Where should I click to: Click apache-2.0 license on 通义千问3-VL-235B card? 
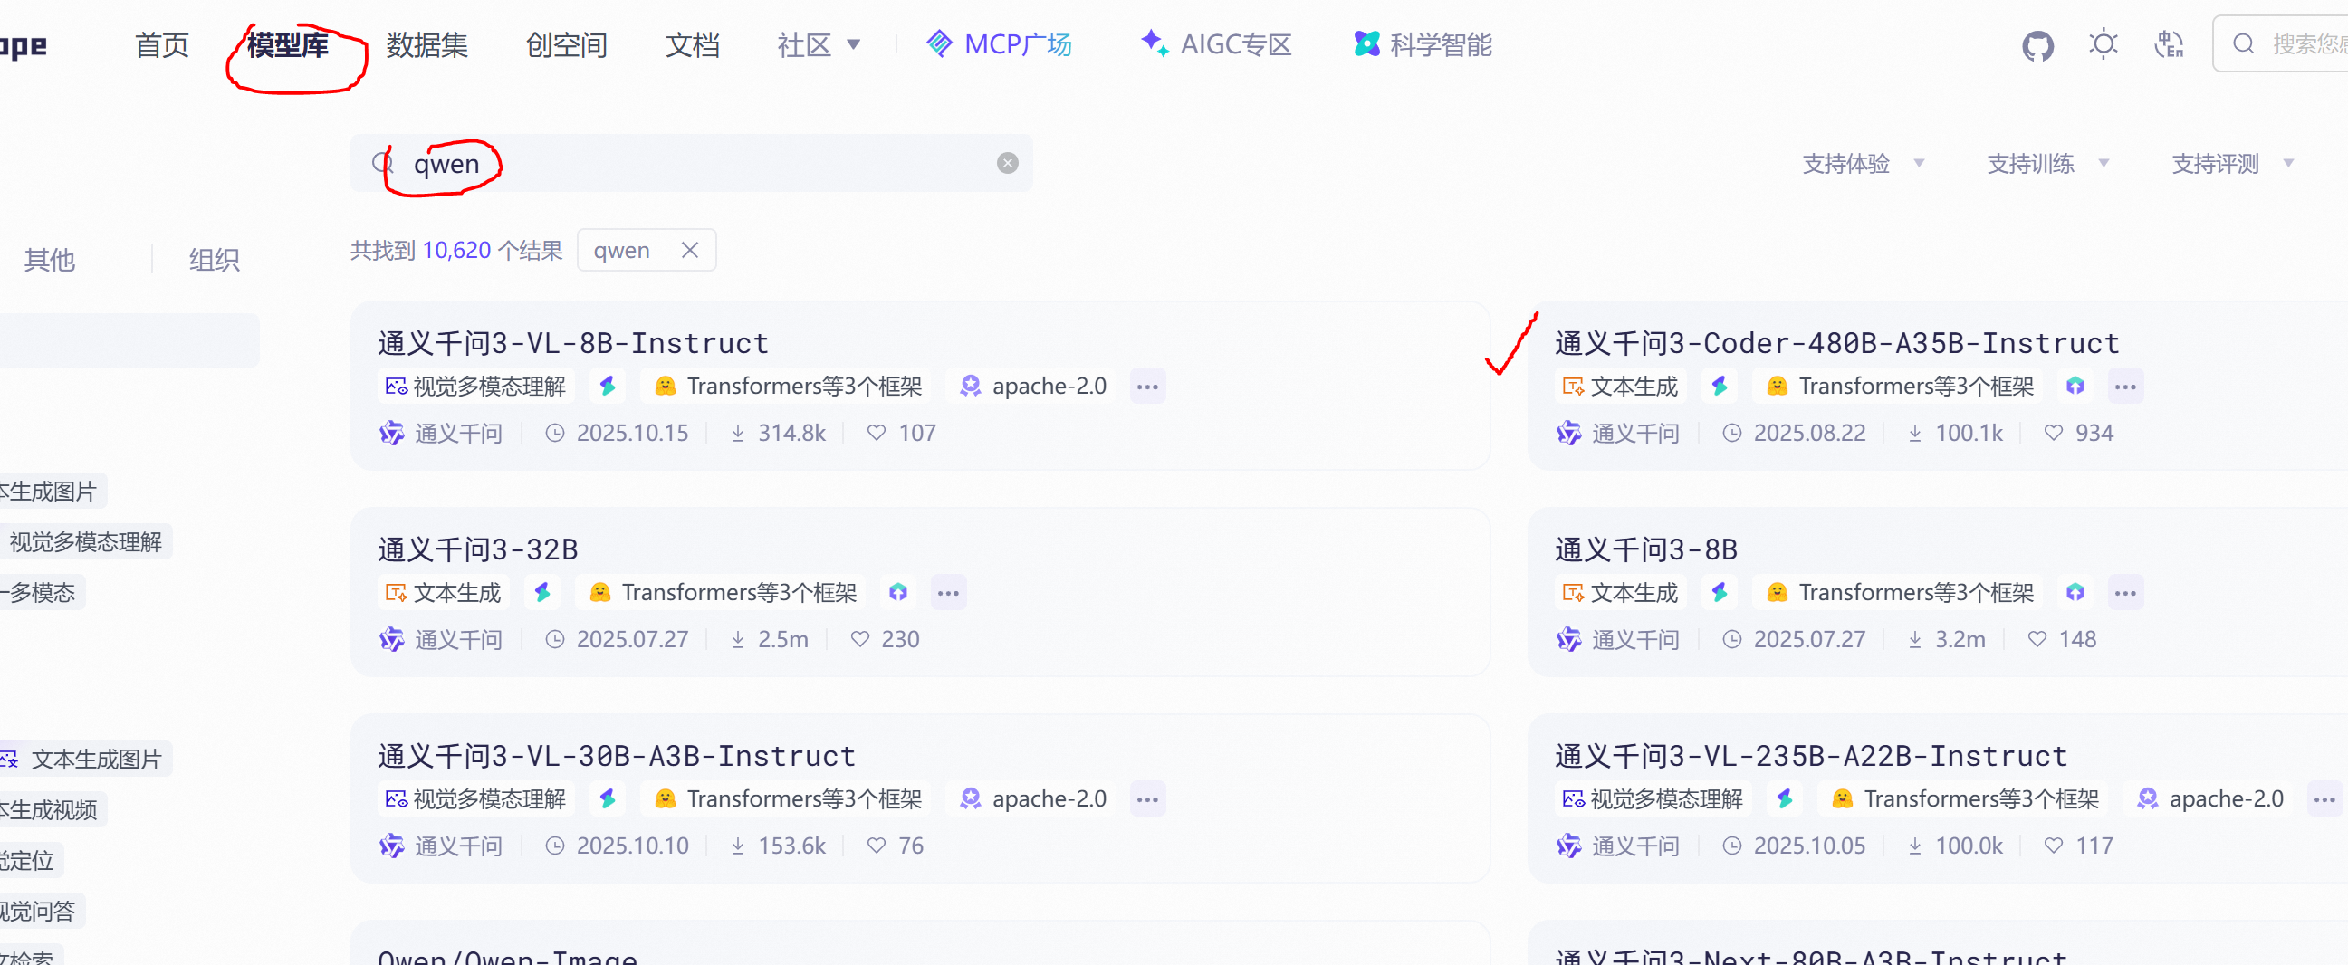[2210, 799]
